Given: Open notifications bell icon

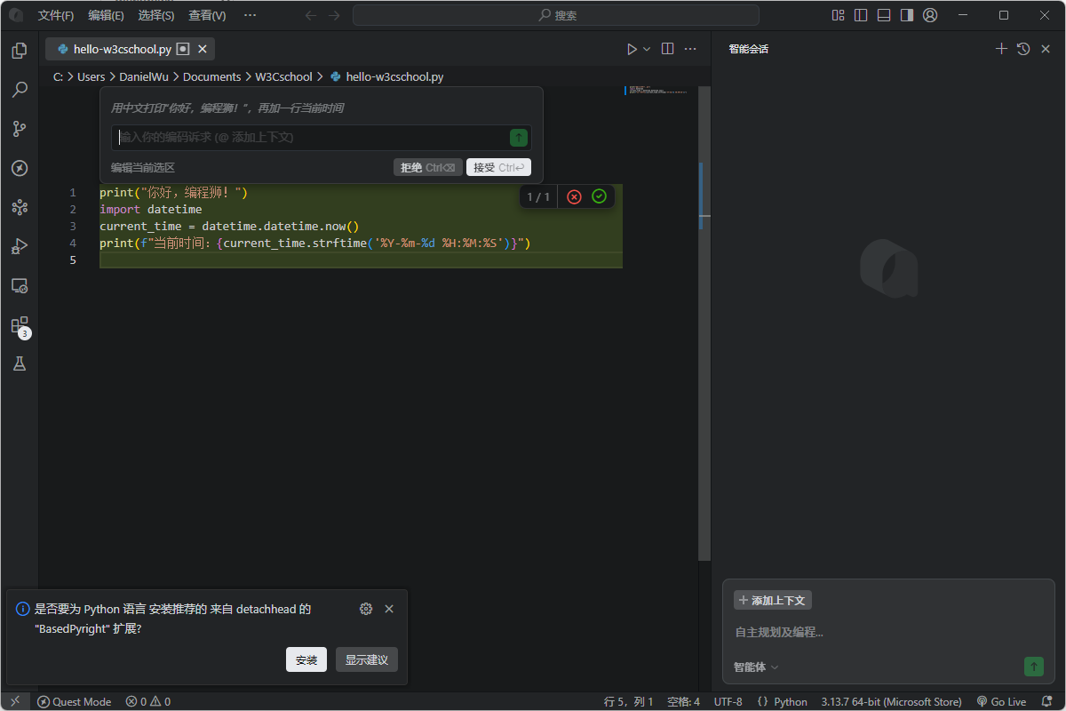Looking at the screenshot, I should point(1047,701).
